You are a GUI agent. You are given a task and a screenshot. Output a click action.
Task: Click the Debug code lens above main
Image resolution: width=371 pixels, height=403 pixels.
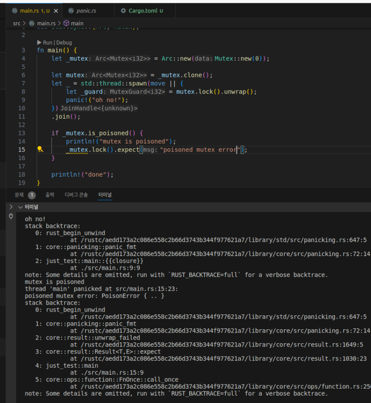coord(64,42)
